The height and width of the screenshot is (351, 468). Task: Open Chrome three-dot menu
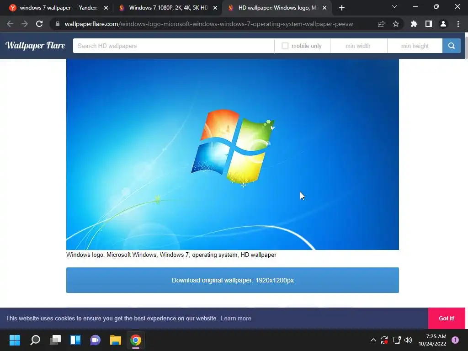[x=458, y=24]
